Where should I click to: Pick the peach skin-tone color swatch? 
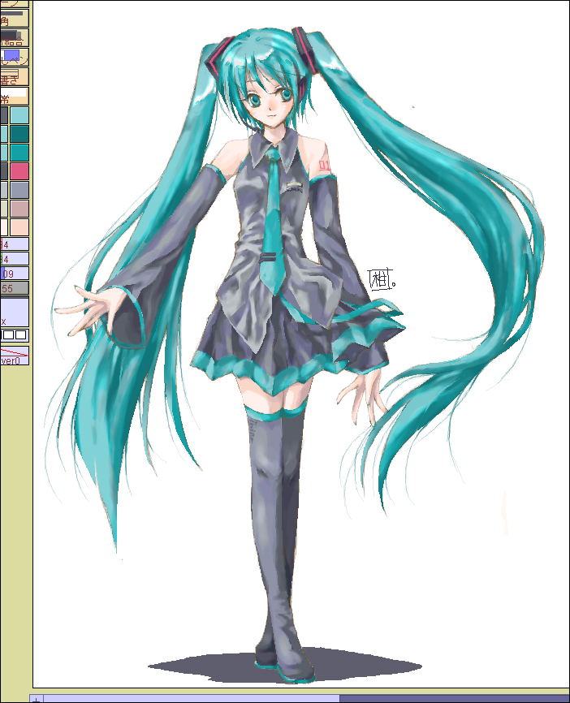click(19, 227)
